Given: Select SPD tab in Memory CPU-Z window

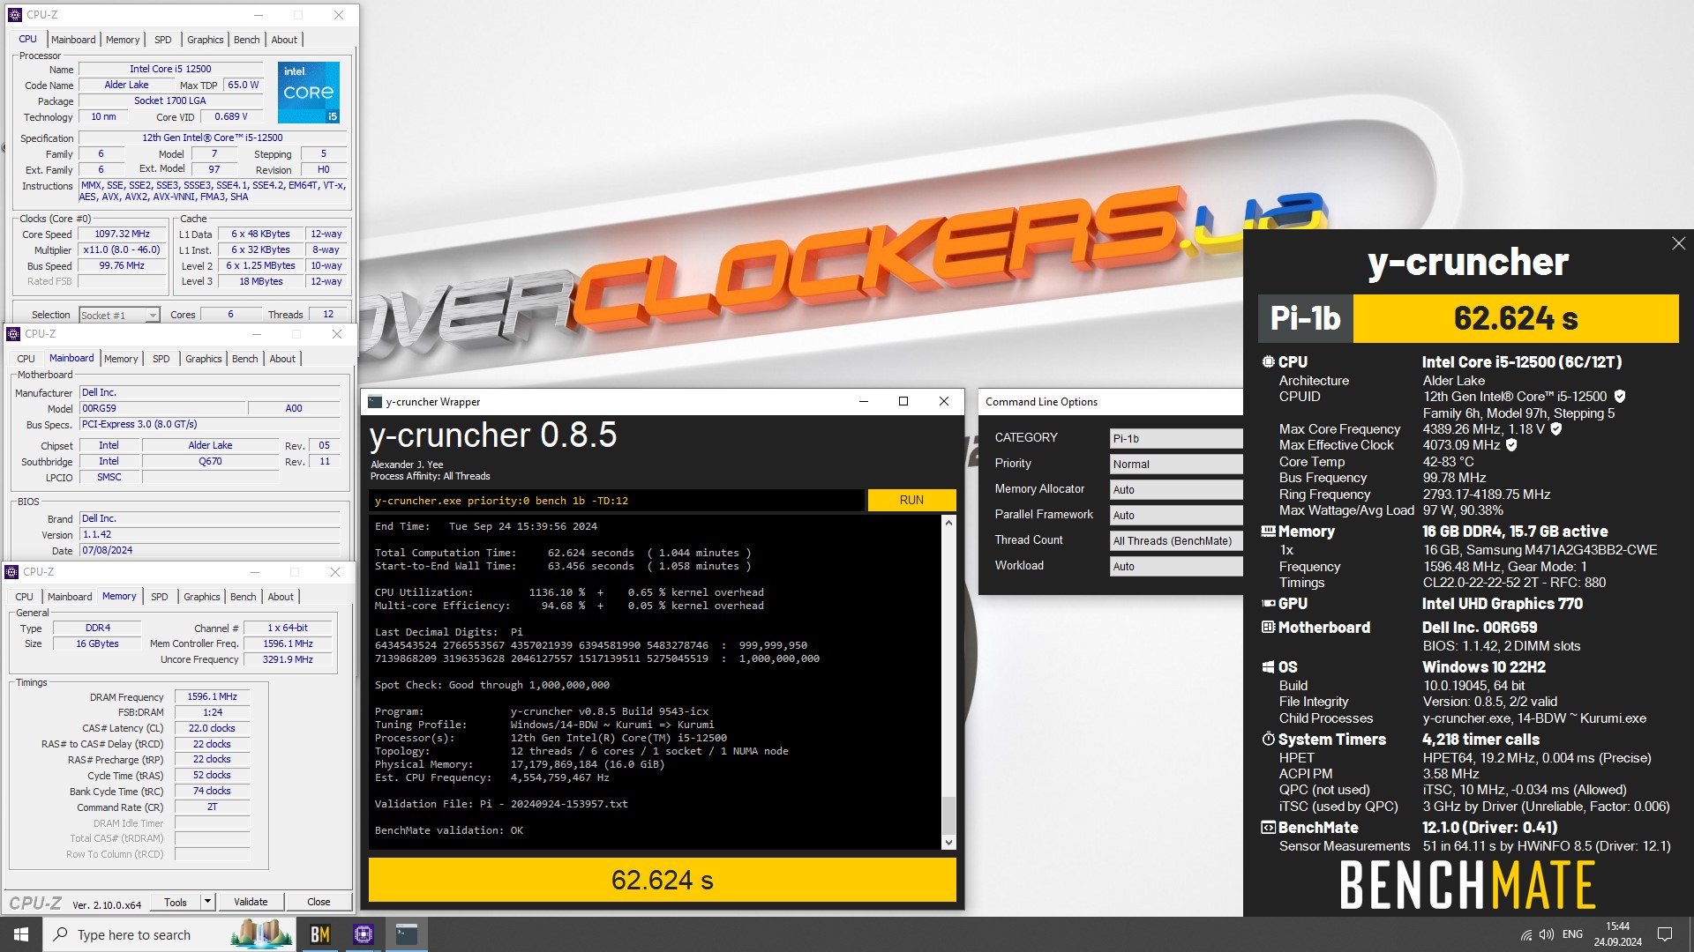Looking at the screenshot, I should [x=160, y=597].
